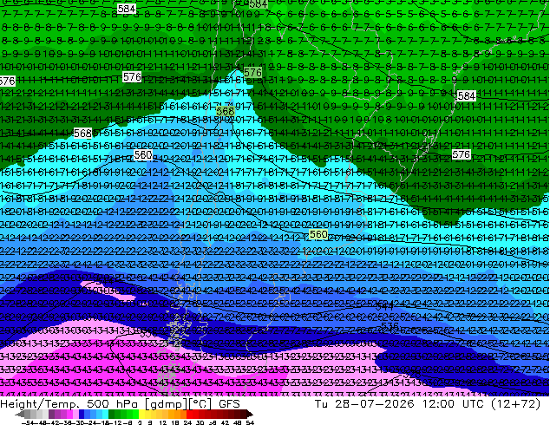Click the yellow-highlighted 560 contour label

tap(318, 234)
